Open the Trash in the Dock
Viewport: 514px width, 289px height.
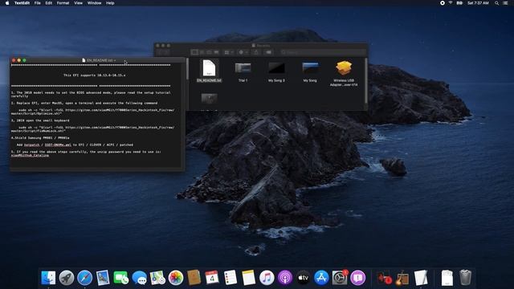[465, 278]
